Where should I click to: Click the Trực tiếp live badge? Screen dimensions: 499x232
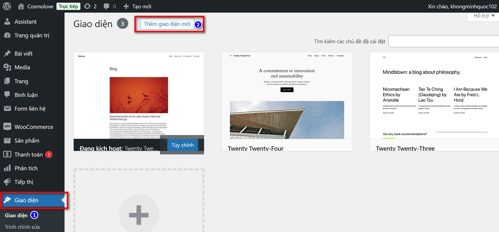[68, 6]
